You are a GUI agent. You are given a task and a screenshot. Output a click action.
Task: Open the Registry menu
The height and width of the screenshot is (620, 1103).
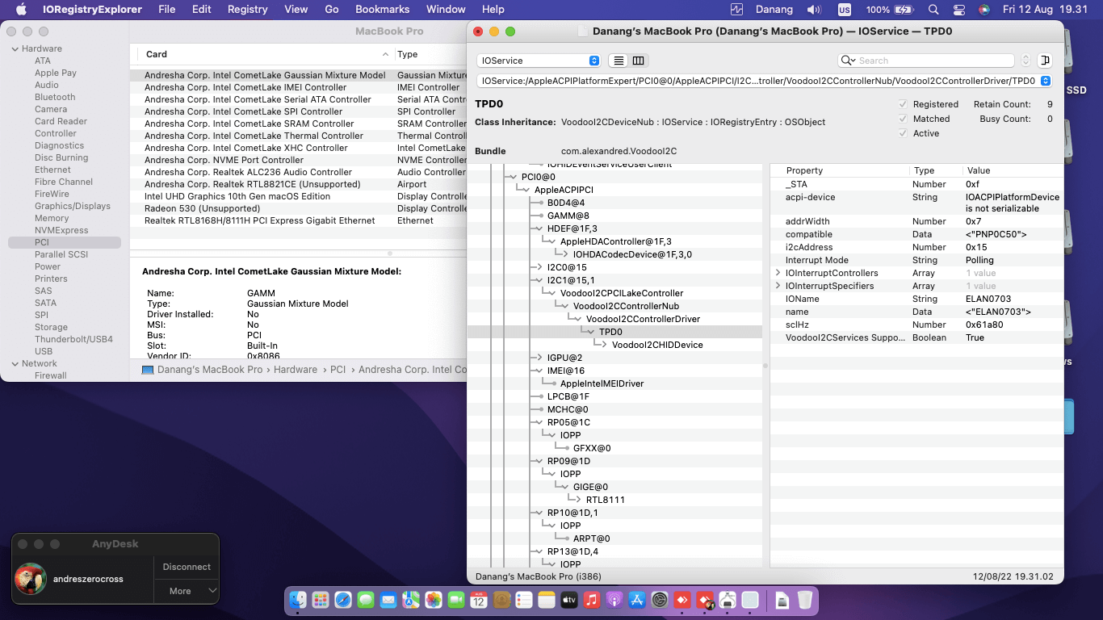(x=247, y=10)
